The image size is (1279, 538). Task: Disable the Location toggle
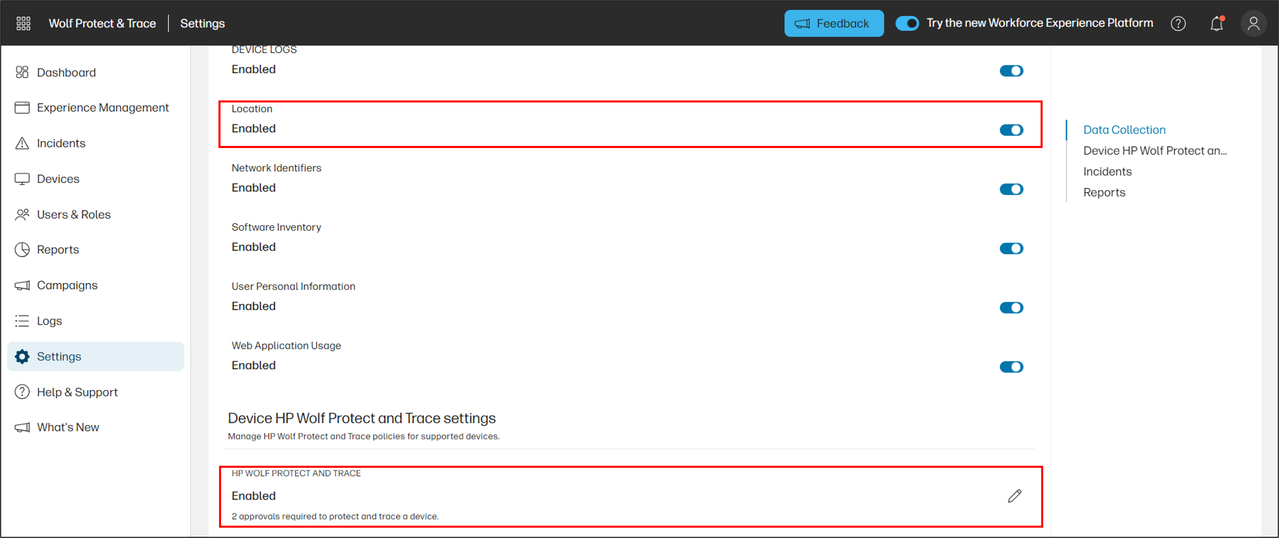point(1011,130)
